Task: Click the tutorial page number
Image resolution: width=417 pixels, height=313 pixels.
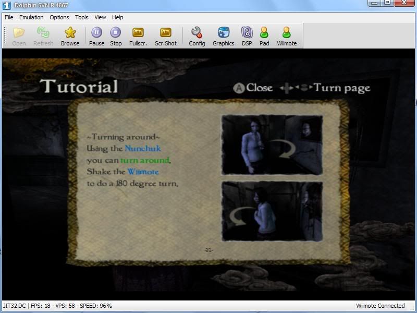Action: (x=208, y=250)
